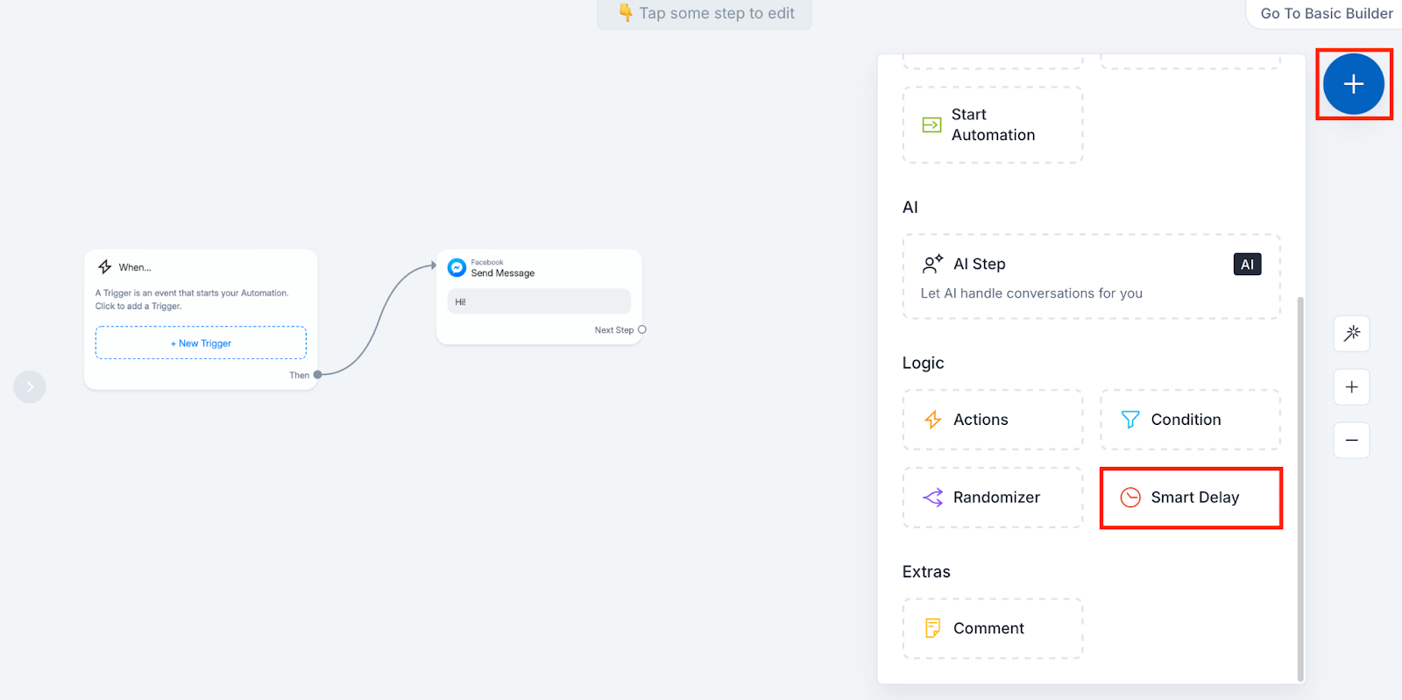Add a Comment from Extras
This screenshot has height=700, width=1402.
993,628
